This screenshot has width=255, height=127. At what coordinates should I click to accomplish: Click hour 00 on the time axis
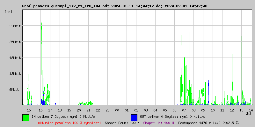117,110
